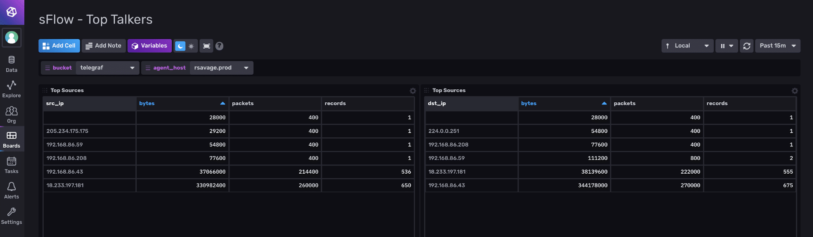This screenshot has height=237, width=813.
Task: Open the Data section in sidebar
Action: (12, 64)
